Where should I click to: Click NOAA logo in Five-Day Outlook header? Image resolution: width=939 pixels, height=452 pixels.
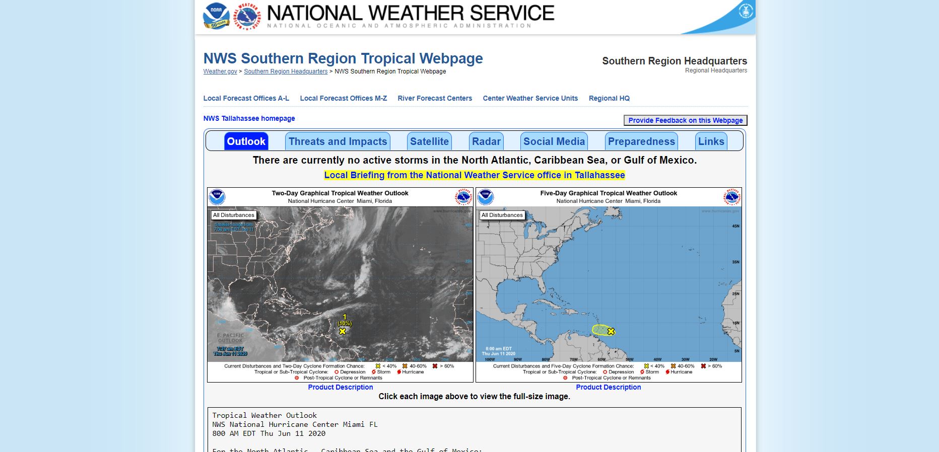[486, 197]
